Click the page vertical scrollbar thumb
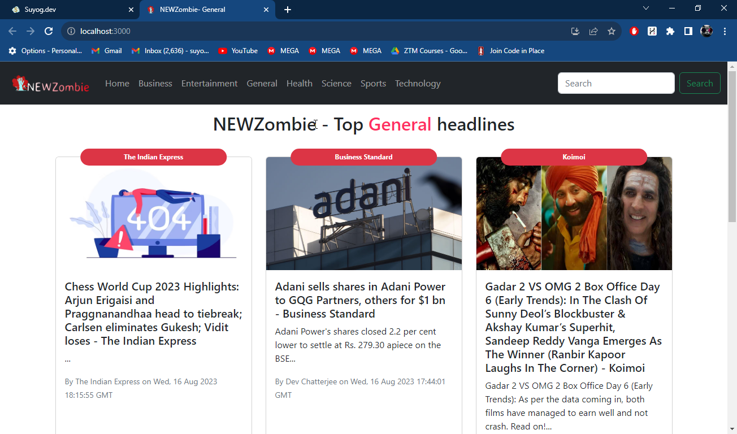Image resolution: width=737 pixels, height=434 pixels. click(x=732, y=146)
